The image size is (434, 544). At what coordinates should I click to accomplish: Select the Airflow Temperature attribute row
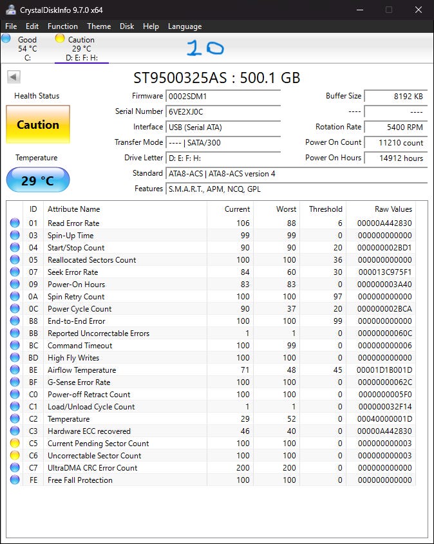82,370
